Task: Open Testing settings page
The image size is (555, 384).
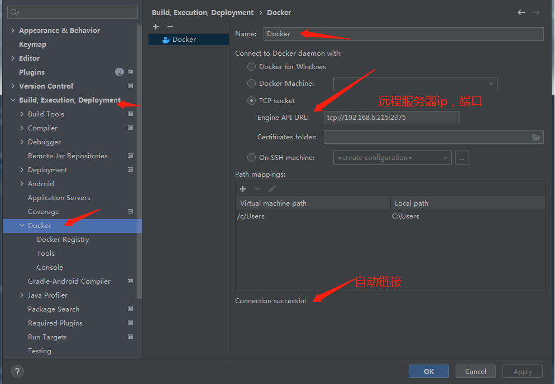Action: (x=40, y=351)
